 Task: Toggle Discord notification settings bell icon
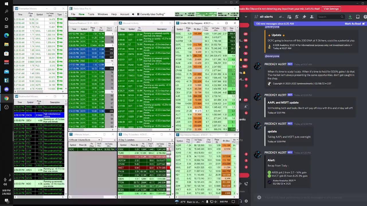click(297, 17)
